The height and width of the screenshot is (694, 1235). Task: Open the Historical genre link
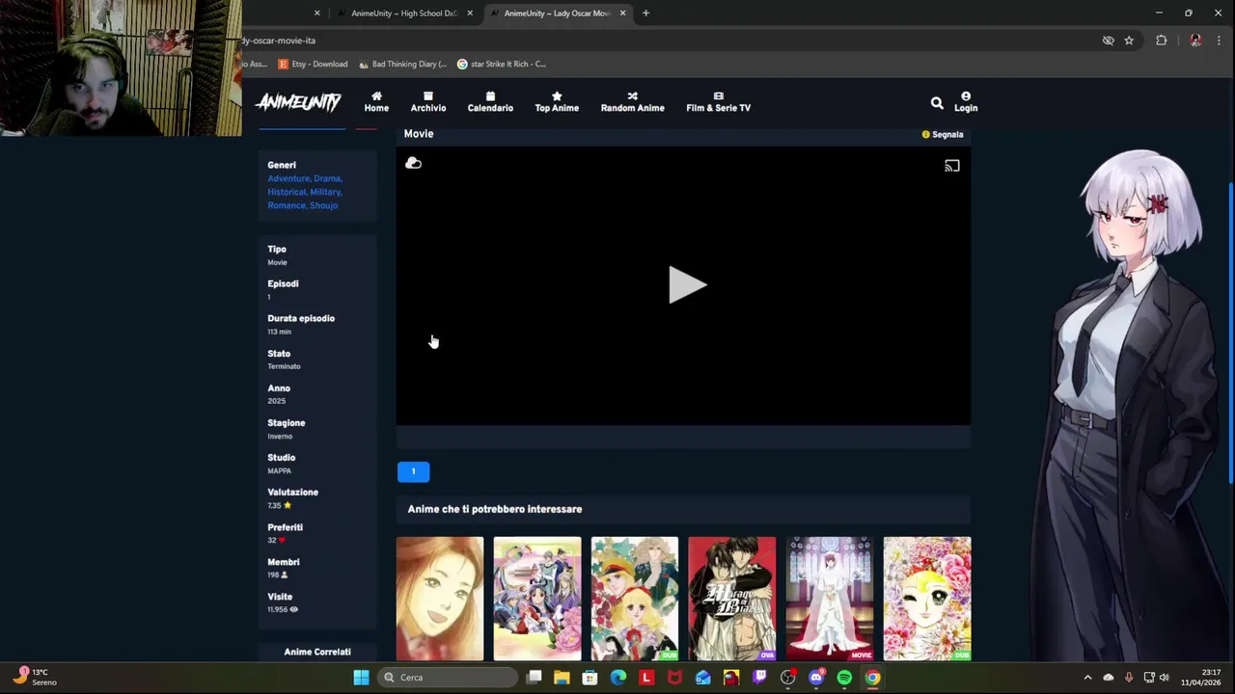tap(288, 192)
